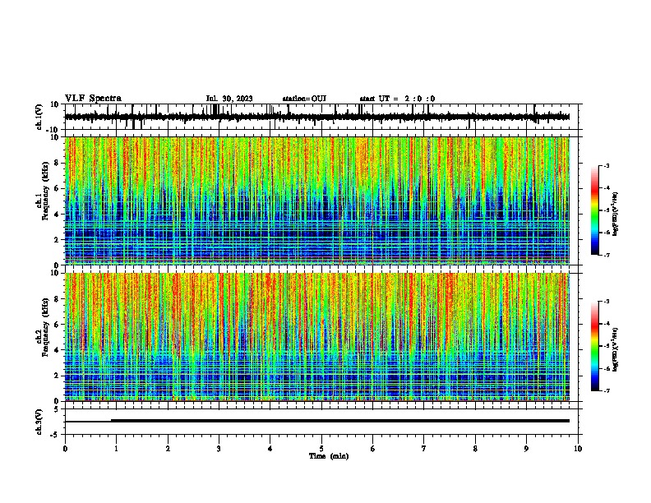Viewport: 651px width, 503px height.
Task: Click the "-7" label on the ch.2 color scale
Action: point(607,391)
